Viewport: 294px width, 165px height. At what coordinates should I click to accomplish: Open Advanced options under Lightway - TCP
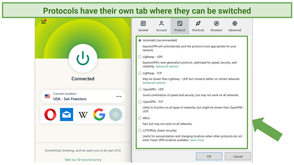[154, 83]
